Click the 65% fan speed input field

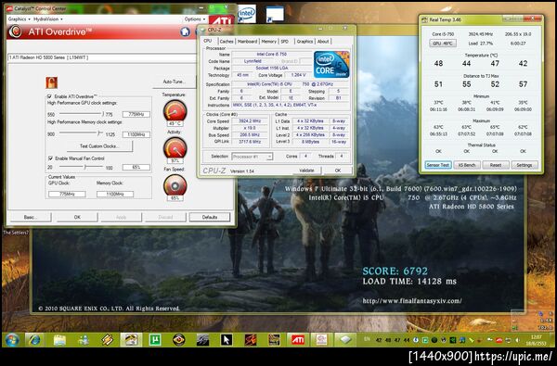coord(136,168)
